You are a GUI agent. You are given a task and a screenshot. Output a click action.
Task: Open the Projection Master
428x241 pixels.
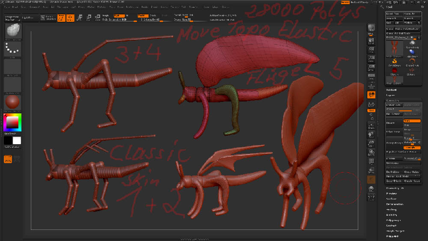pos(12,18)
